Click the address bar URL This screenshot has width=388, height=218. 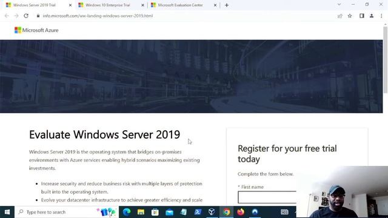(98, 16)
